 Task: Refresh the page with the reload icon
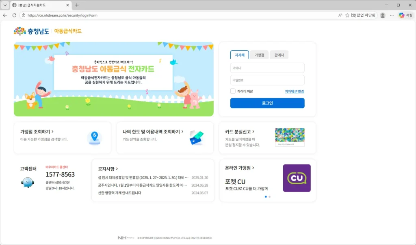[x=14, y=15]
